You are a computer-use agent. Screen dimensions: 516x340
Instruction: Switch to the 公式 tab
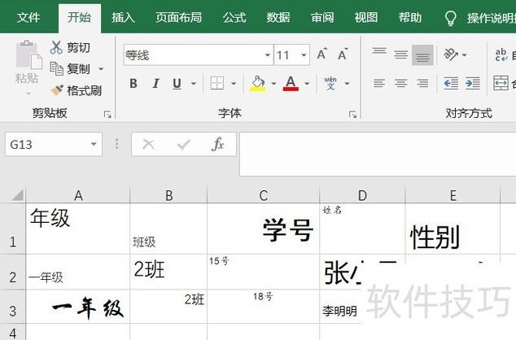click(x=234, y=17)
